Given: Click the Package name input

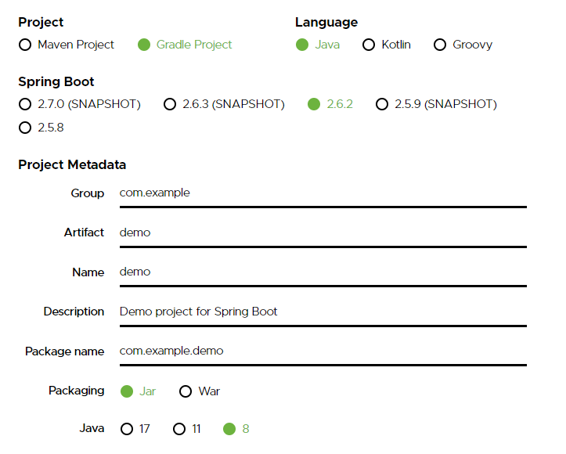Looking at the screenshot, I should click(323, 351).
